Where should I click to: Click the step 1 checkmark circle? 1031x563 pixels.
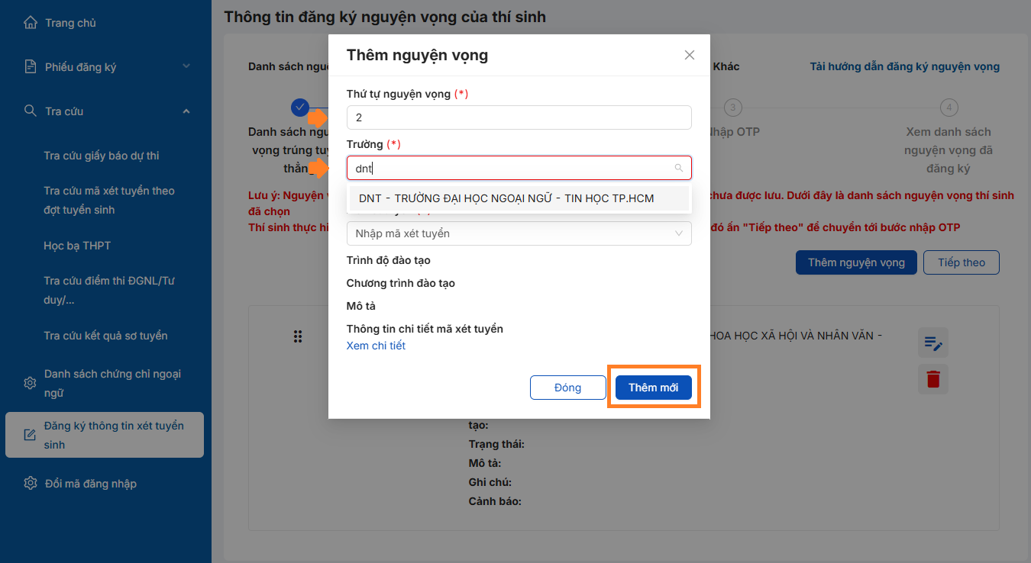pyautogui.click(x=300, y=108)
